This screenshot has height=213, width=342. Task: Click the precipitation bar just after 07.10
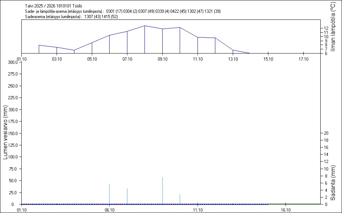[x=127, y=196]
